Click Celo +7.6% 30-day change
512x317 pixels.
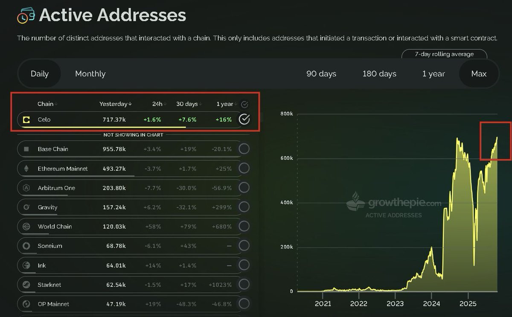click(188, 120)
